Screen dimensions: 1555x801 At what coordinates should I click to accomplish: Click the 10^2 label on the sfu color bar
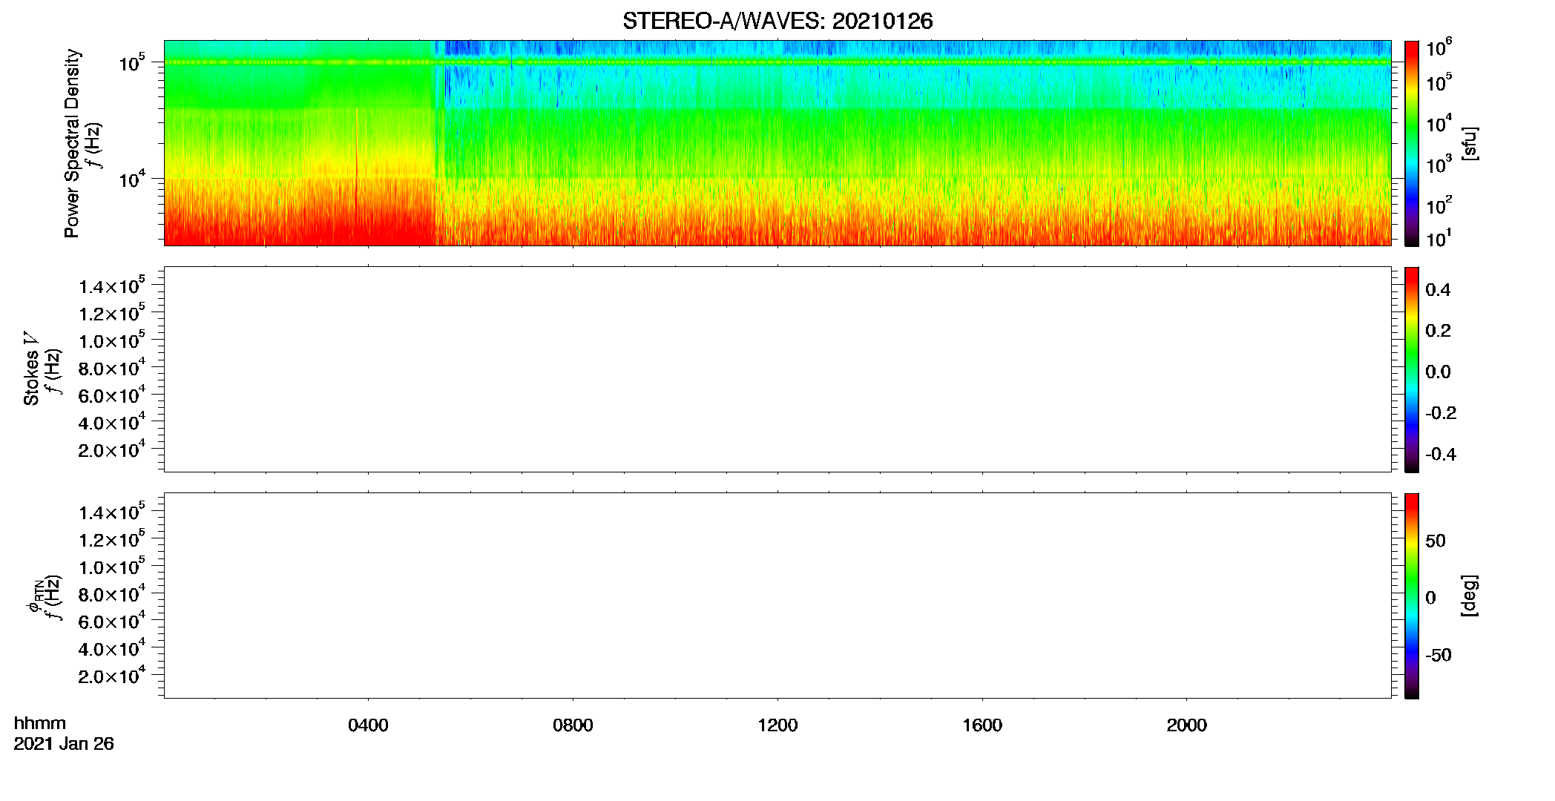(x=1439, y=205)
